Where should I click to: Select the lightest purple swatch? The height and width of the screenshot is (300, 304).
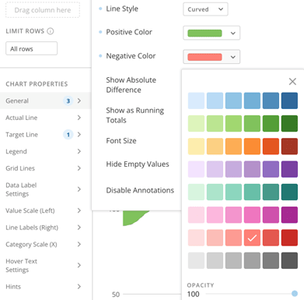point(196,169)
